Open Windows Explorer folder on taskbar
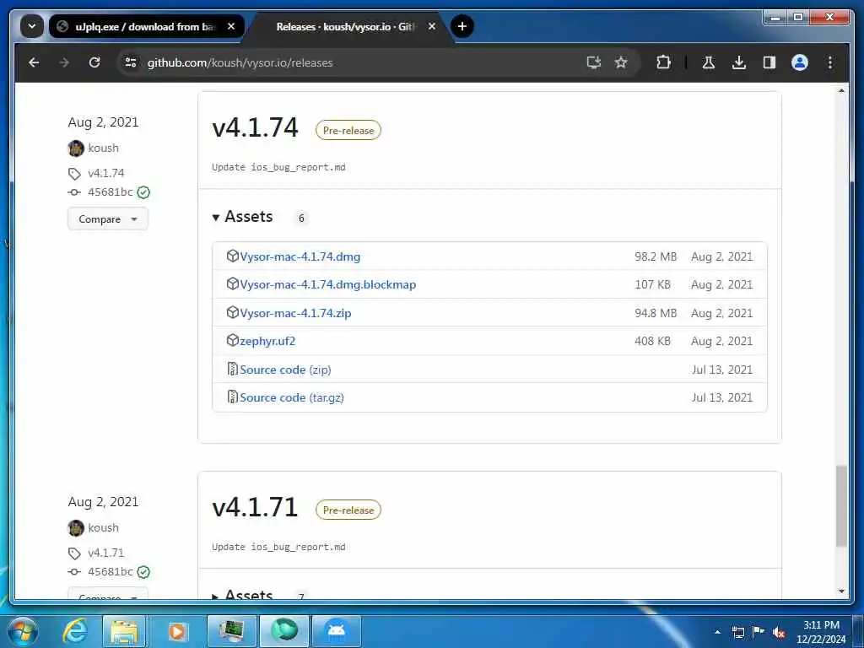864x648 pixels. coord(125,631)
